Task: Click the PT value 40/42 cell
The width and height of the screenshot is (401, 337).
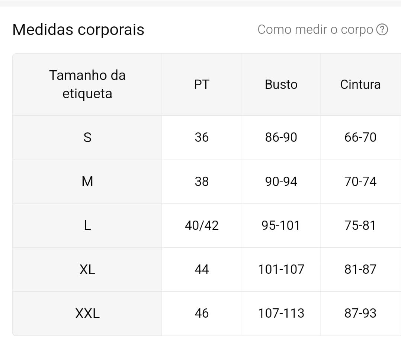Action: click(x=202, y=225)
